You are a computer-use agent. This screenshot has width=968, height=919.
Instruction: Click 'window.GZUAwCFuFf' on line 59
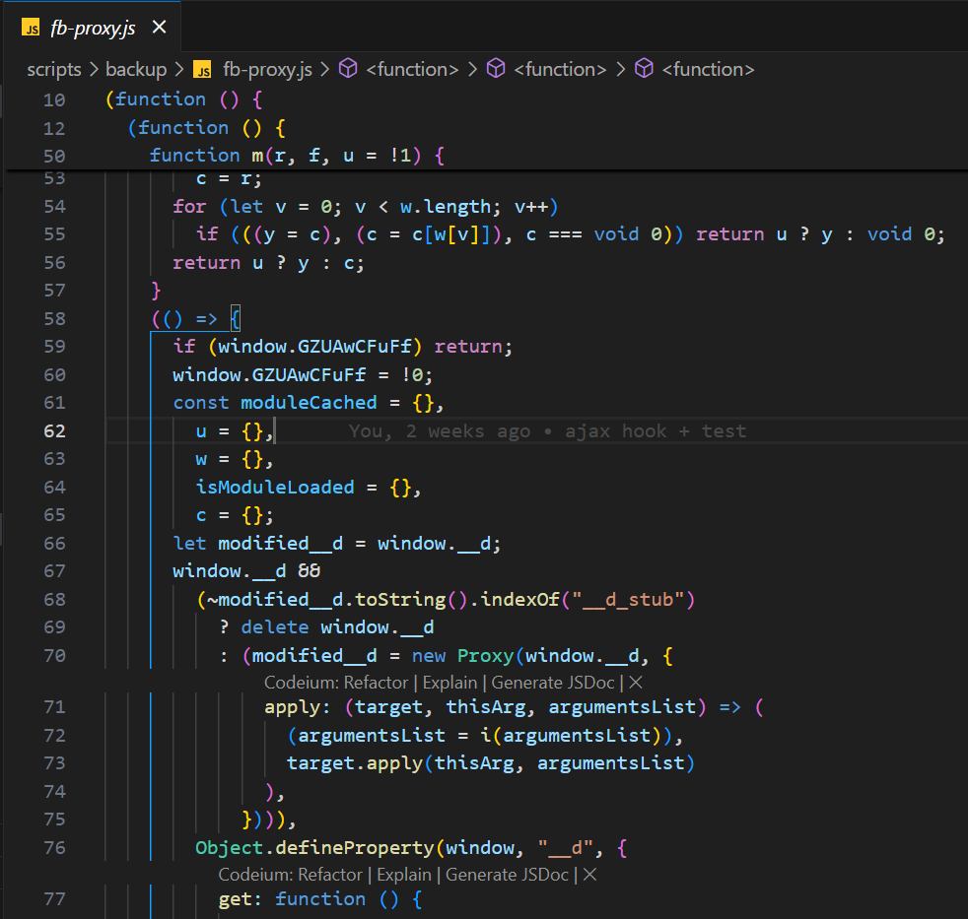pyautogui.click(x=314, y=347)
